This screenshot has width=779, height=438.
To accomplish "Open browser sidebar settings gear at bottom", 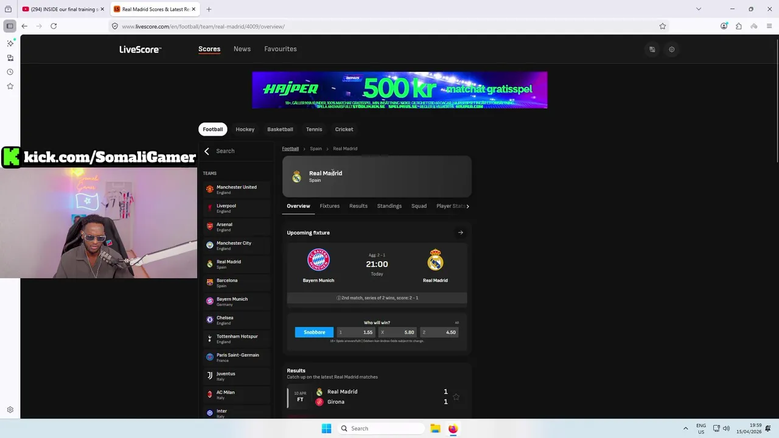I will tap(10, 410).
